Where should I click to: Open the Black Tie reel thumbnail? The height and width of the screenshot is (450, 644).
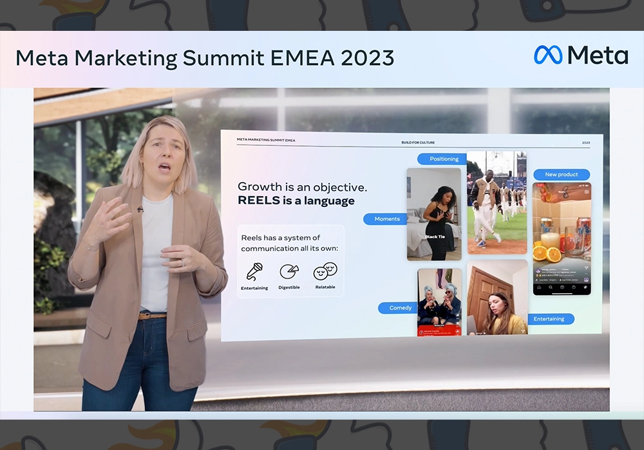click(433, 213)
